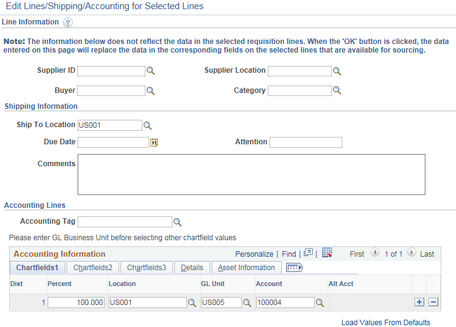Click the Location field in accounting row
This screenshot has width=456, height=327.
[x=148, y=303]
